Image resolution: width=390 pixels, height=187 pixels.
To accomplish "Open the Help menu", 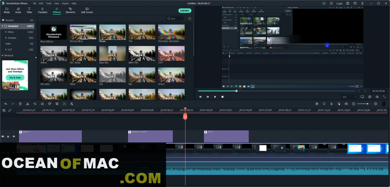I will tap(74, 3).
